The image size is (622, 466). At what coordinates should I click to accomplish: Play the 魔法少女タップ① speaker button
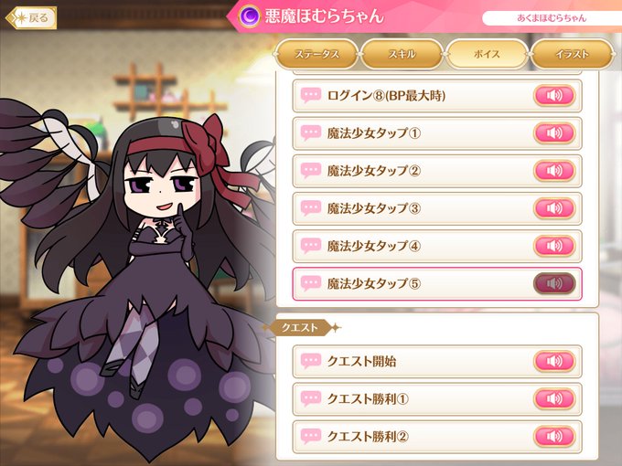pyautogui.click(x=554, y=133)
